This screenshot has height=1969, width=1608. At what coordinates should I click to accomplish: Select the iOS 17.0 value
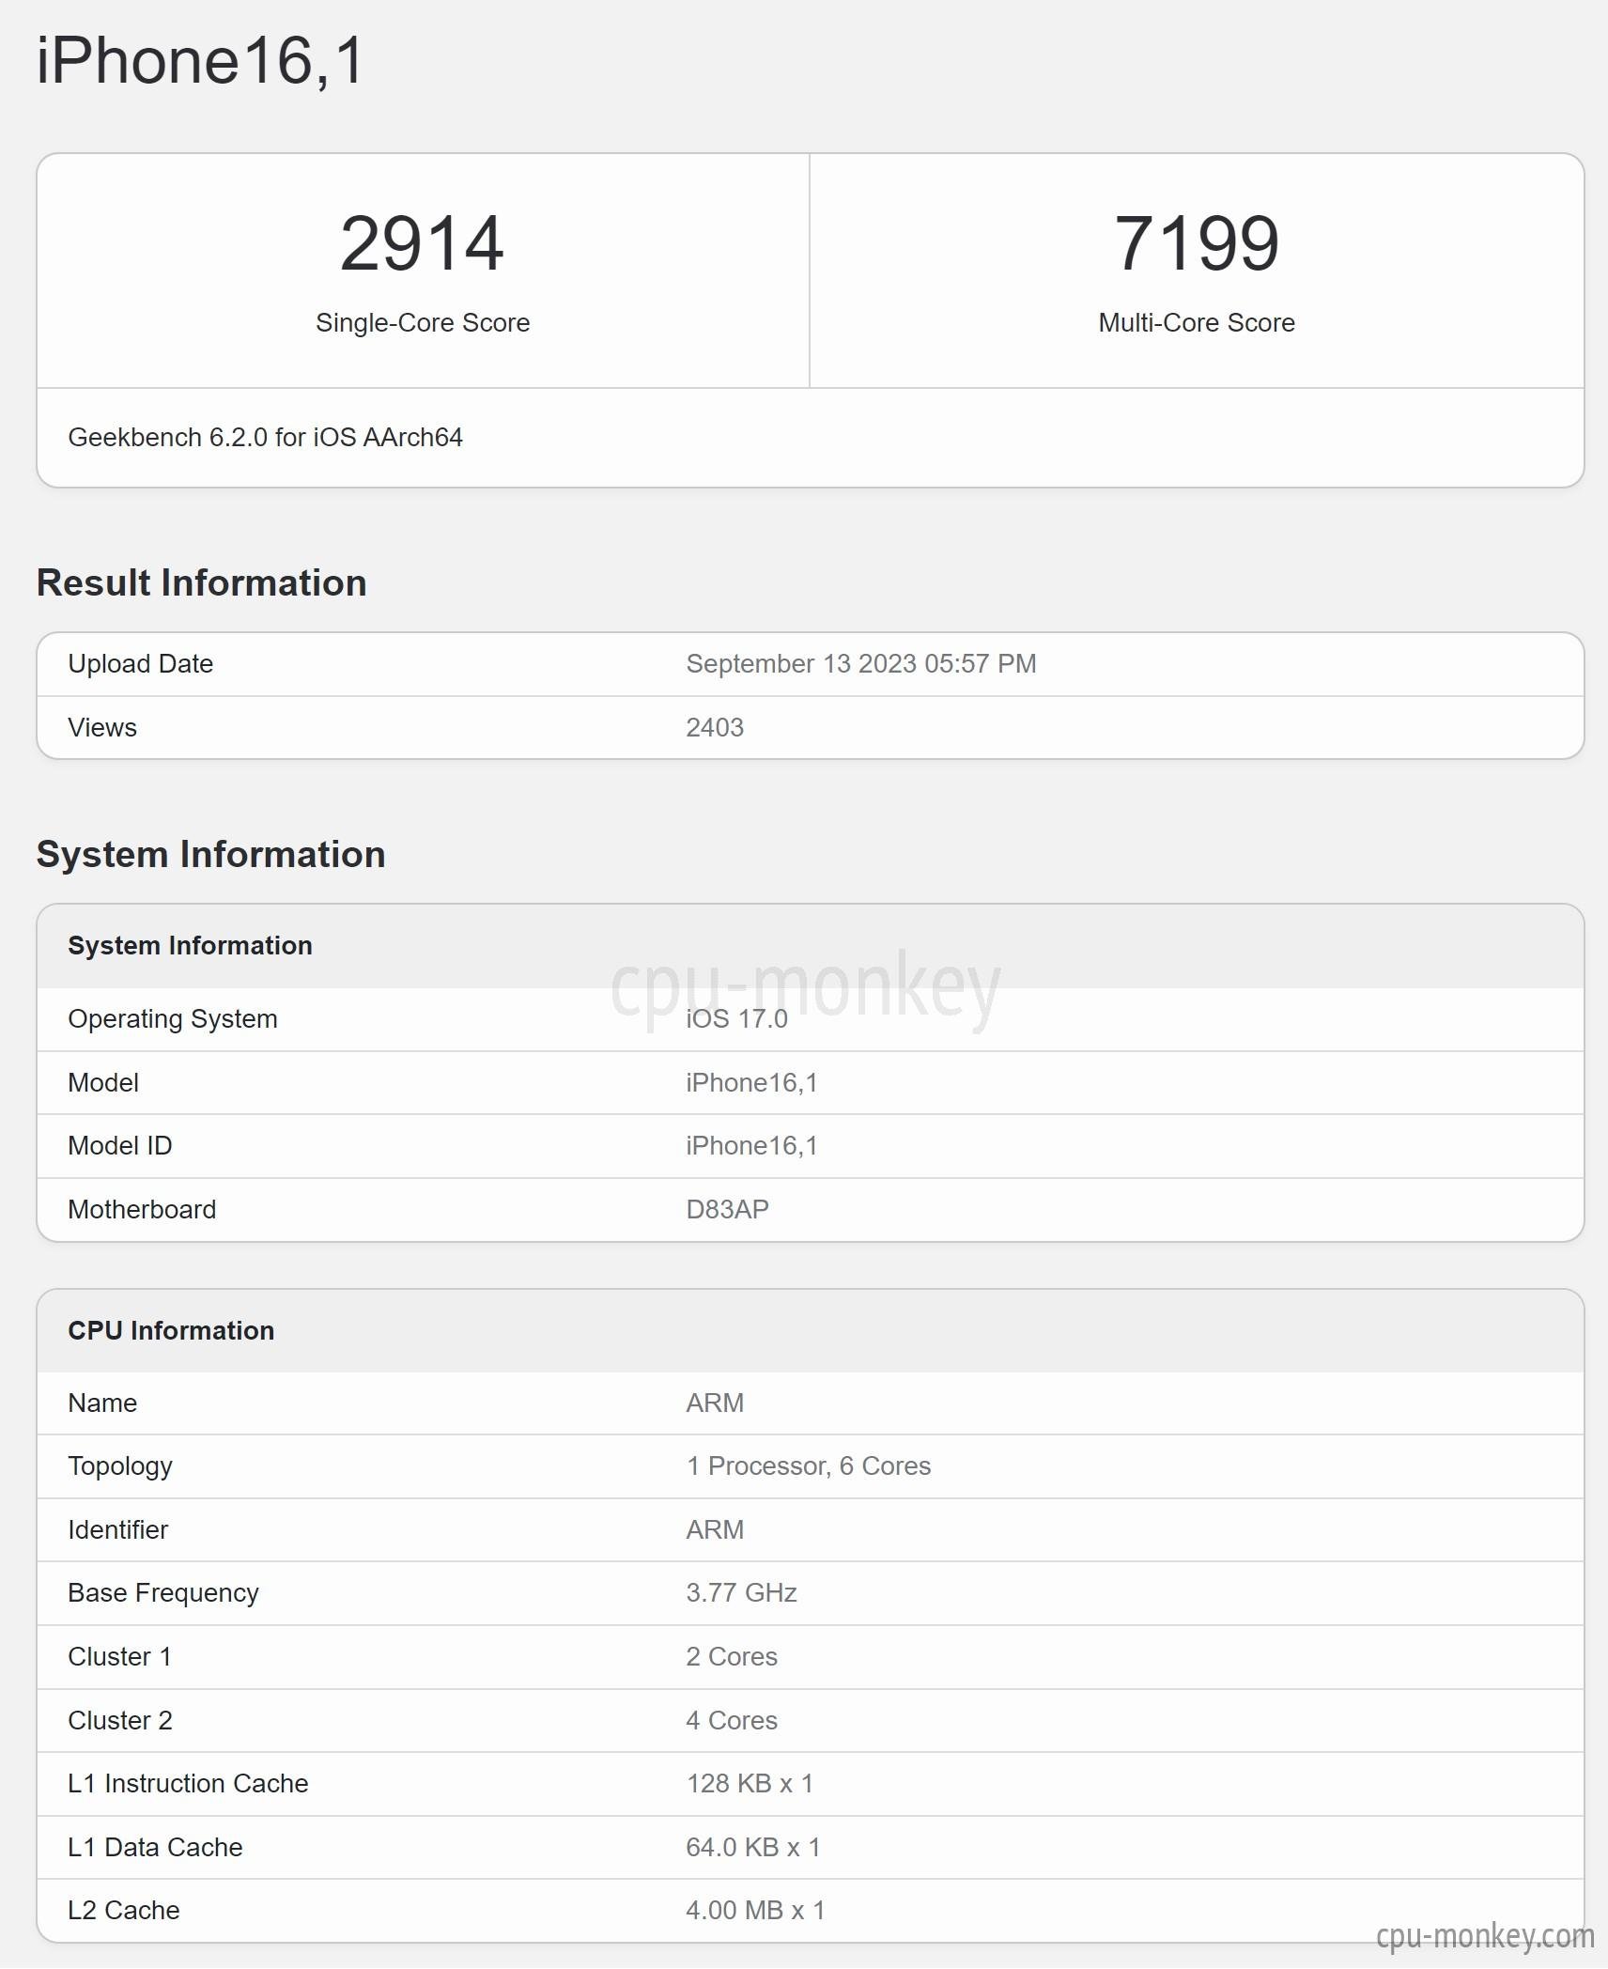[736, 1018]
